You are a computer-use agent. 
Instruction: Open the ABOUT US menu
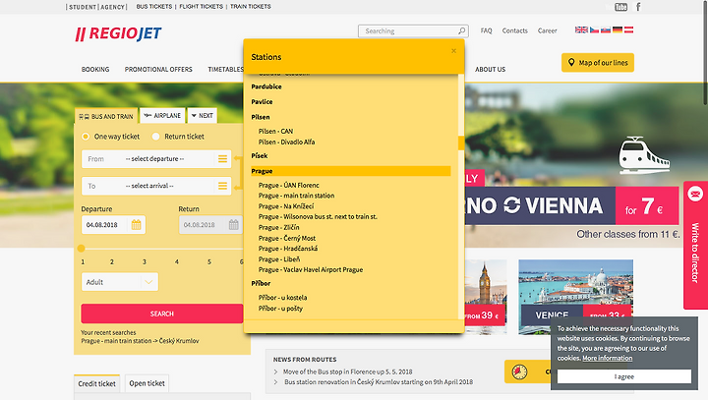point(490,70)
